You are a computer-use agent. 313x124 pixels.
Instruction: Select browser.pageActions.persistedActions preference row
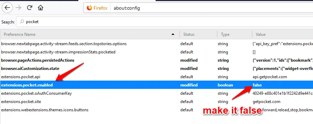point(157,60)
